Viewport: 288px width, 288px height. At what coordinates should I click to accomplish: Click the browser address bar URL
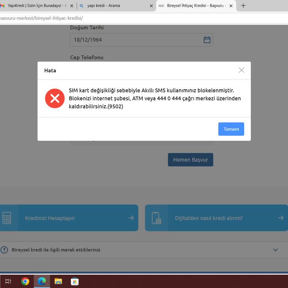pos(112,18)
